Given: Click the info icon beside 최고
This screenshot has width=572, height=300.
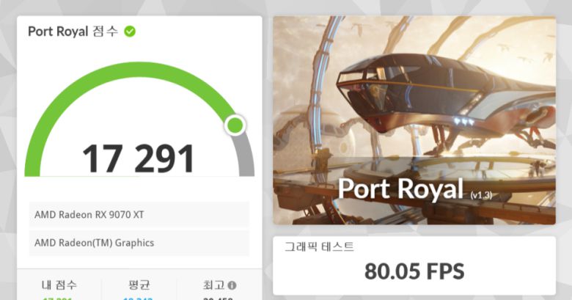Looking at the screenshot, I should coord(232,285).
